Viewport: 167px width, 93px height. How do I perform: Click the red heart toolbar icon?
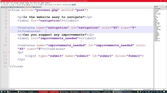[x=71, y=5]
